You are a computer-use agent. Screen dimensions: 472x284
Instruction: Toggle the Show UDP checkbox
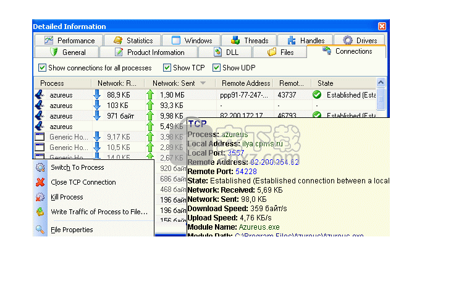pos(217,68)
